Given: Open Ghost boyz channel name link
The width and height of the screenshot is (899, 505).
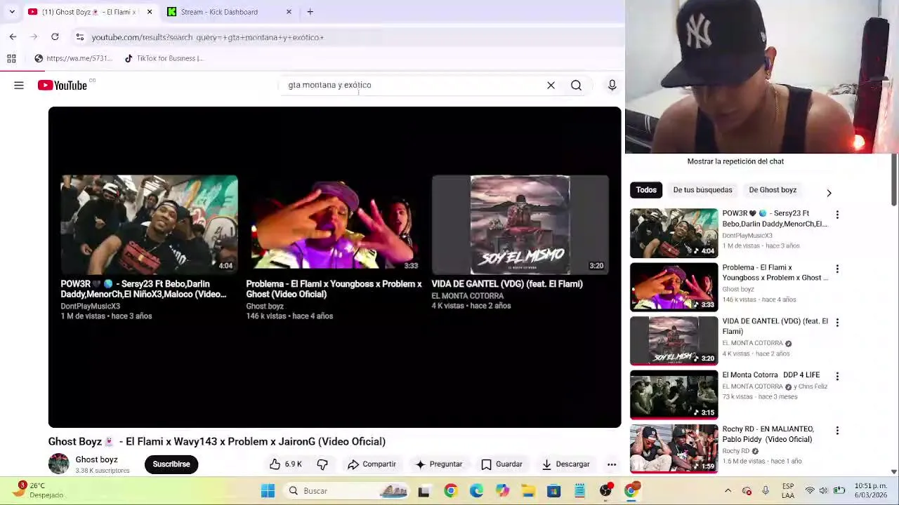Looking at the screenshot, I should (x=96, y=459).
